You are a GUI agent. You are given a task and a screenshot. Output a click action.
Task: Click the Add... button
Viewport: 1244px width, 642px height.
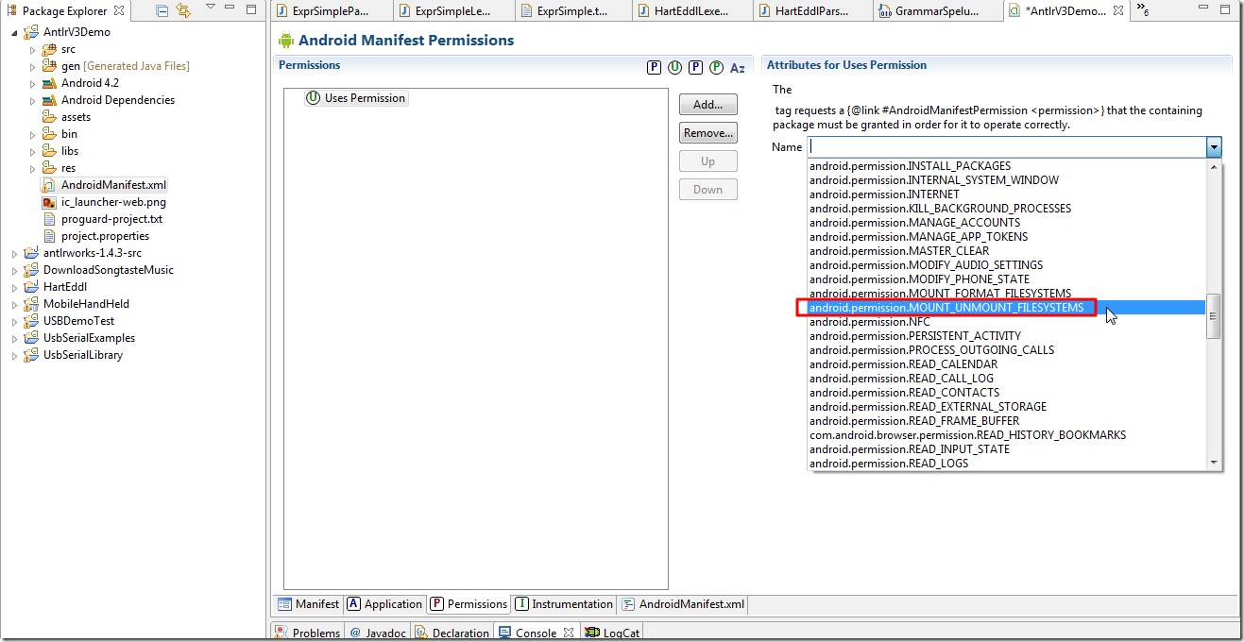[x=708, y=105]
